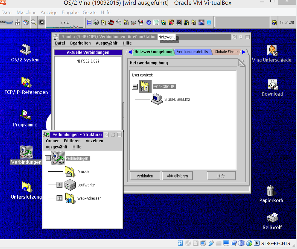Open the TCP/IP-Referenzen folder icon
This screenshot has width=297, height=249.
click(26, 82)
